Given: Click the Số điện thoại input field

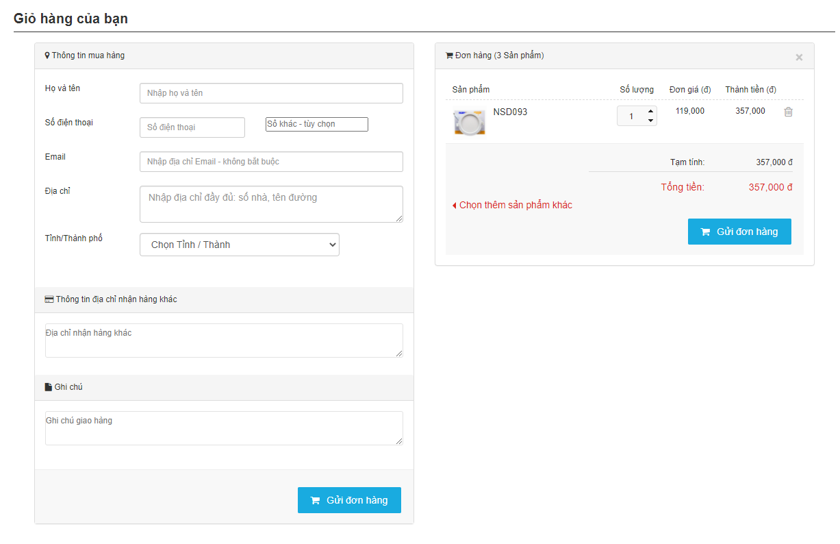Looking at the screenshot, I should coord(192,127).
